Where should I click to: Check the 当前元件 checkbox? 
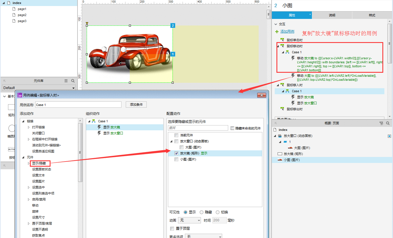click(177, 135)
